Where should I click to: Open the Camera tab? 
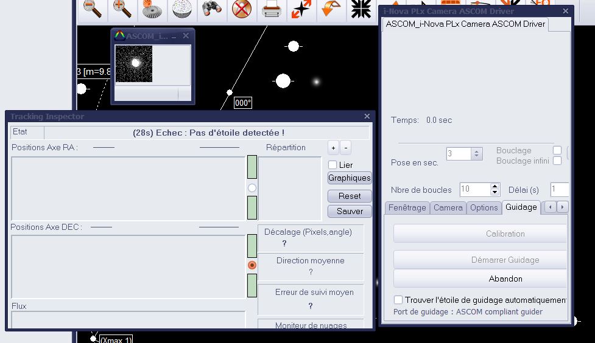pos(448,207)
